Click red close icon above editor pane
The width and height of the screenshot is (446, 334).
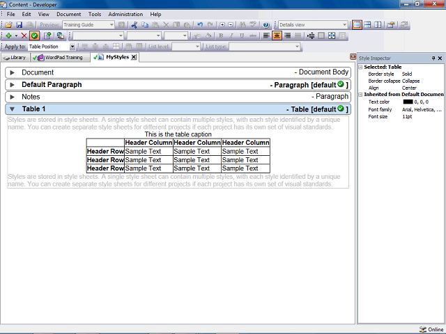tap(353, 57)
